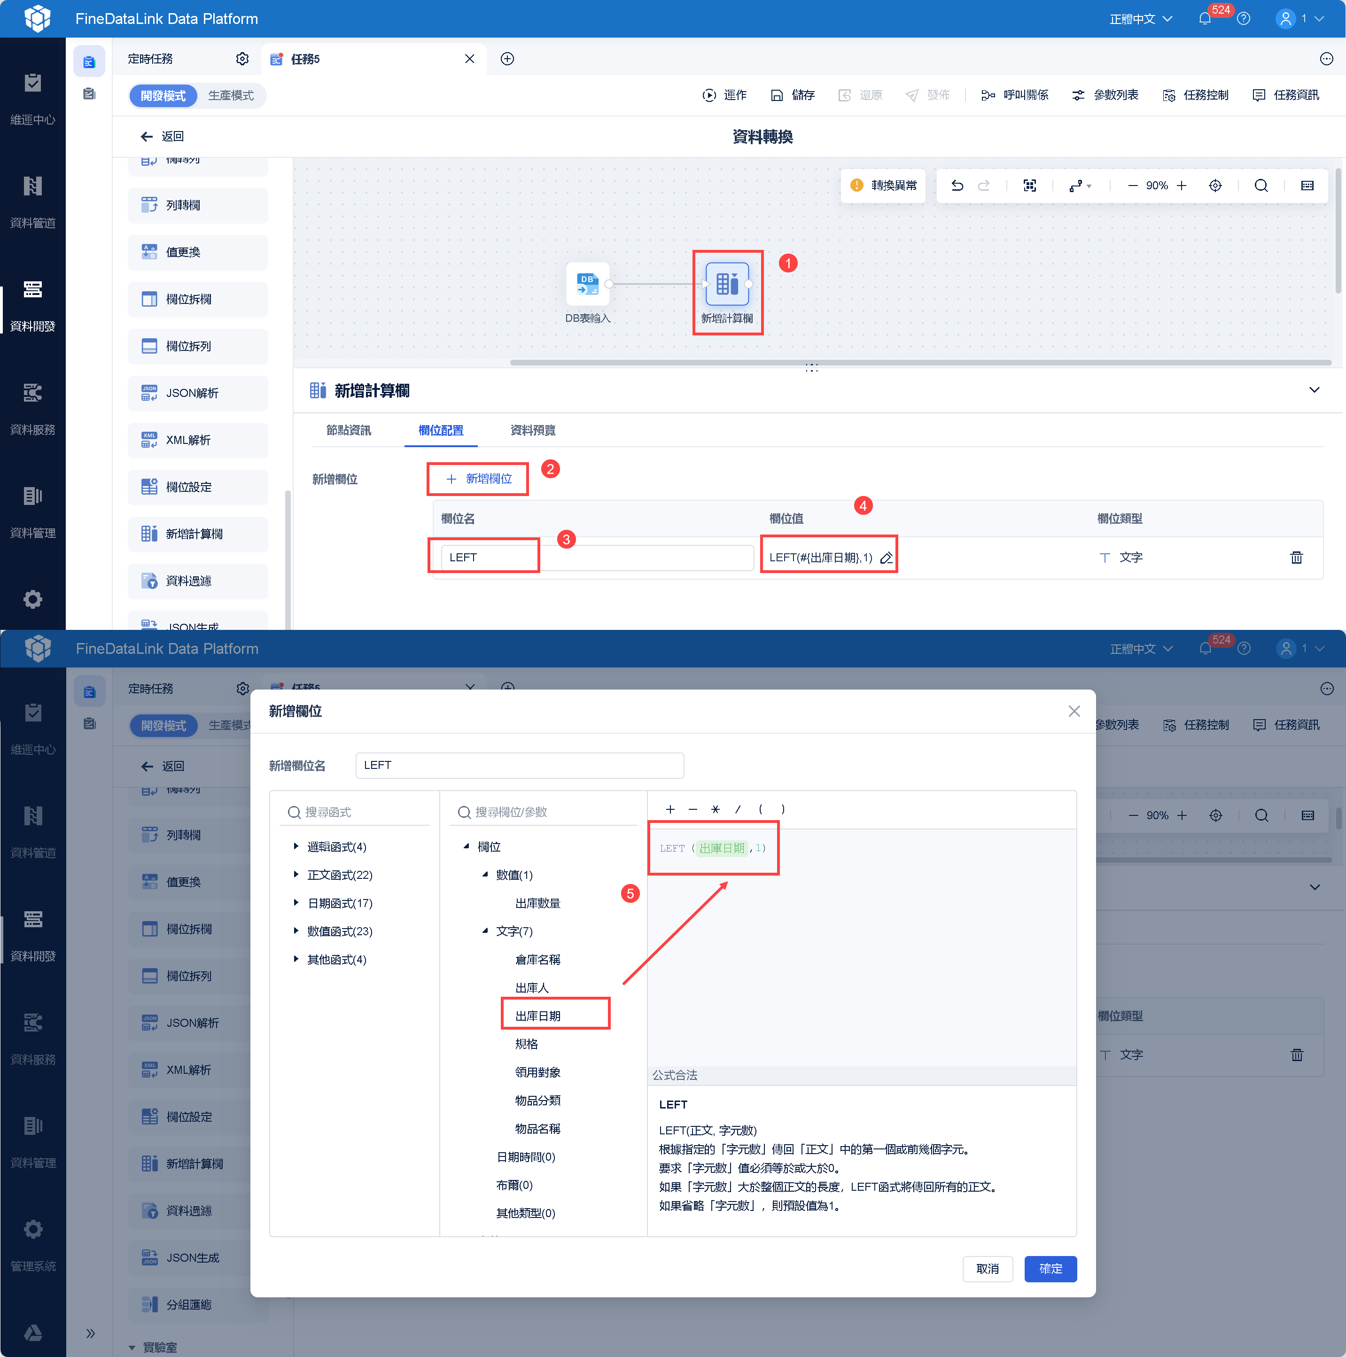Image resolution: width=1346 pixels, height=1357 pixels.
Task: Select the 新增計算欄 node on canvas
Action: [x=727, y=285]
